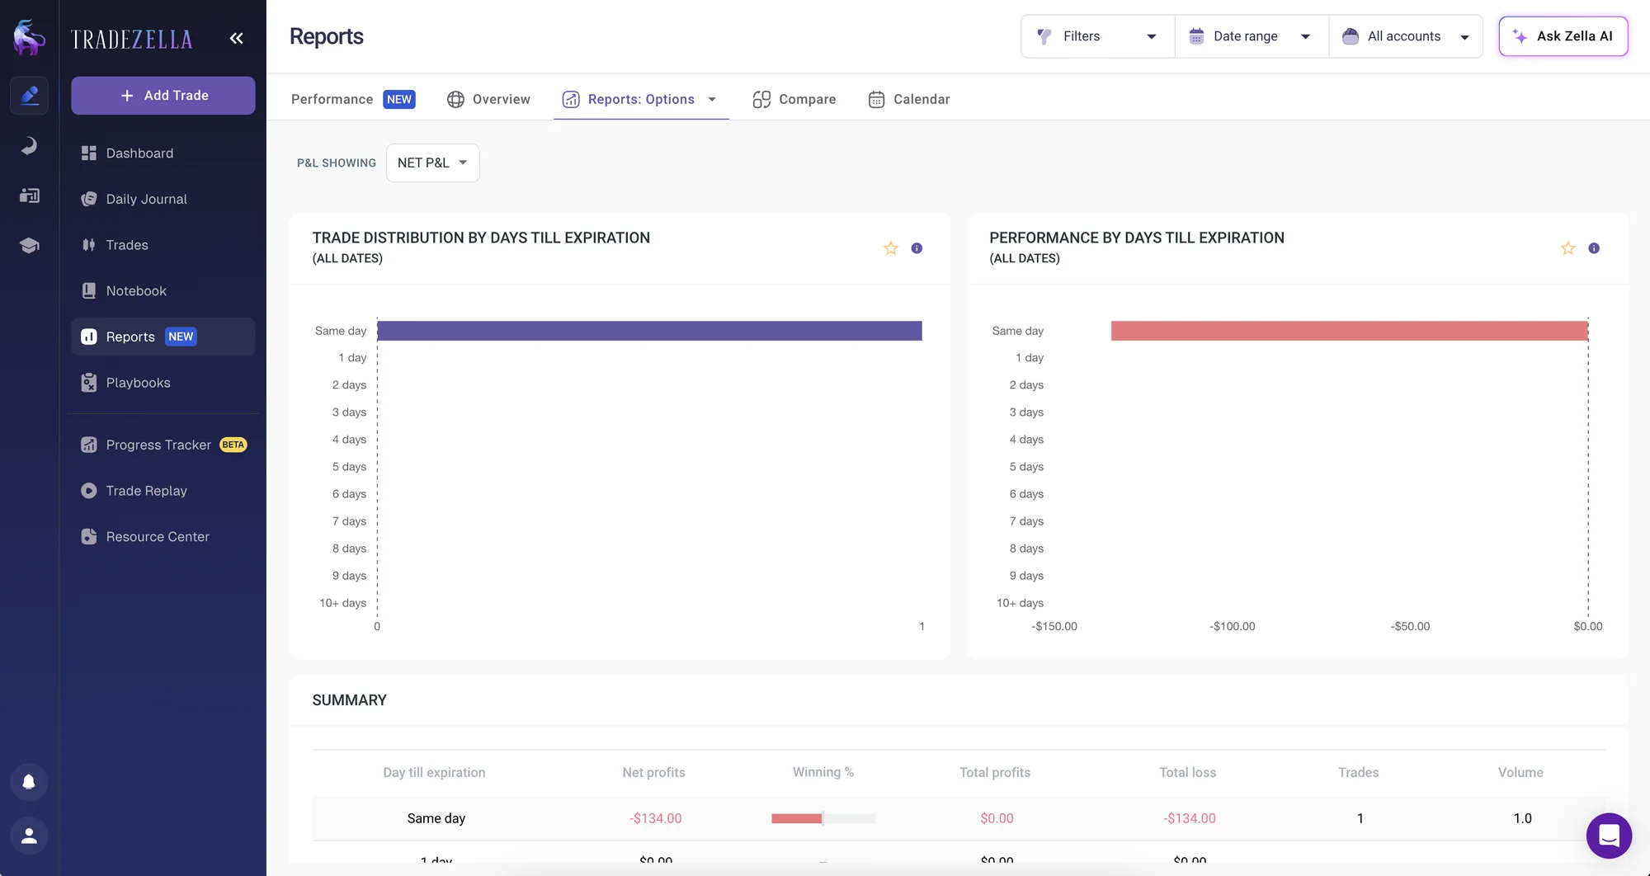Click the Ask Zella AI button

coord(1563,36)
